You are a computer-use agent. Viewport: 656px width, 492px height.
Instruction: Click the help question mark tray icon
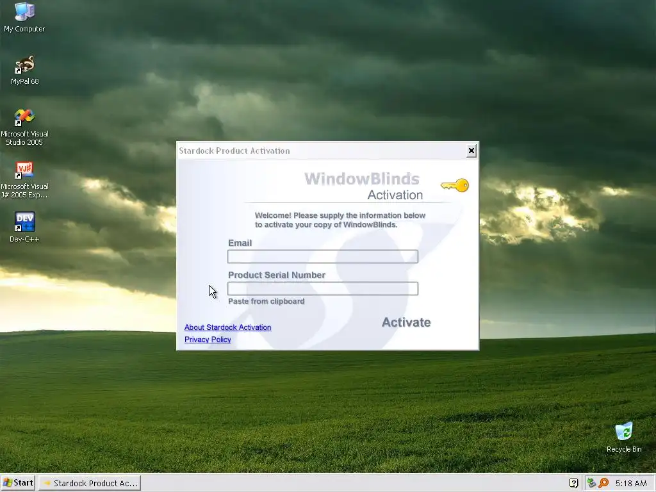[x=573, y=483]
